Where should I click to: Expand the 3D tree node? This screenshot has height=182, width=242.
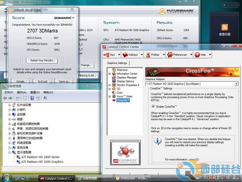point(110,89)
